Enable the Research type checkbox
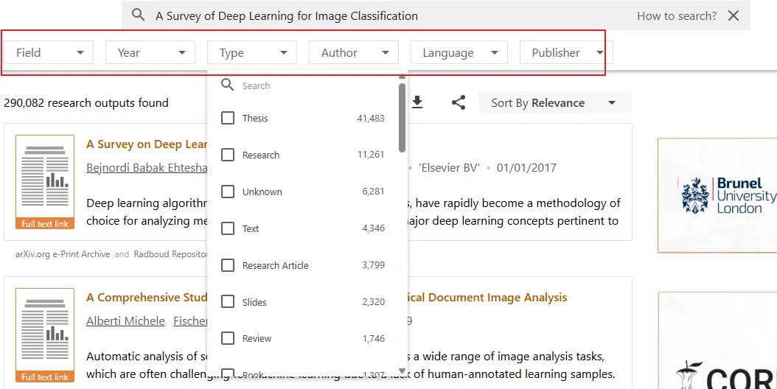Screen dimensions: 777x389 pos(228,155)
